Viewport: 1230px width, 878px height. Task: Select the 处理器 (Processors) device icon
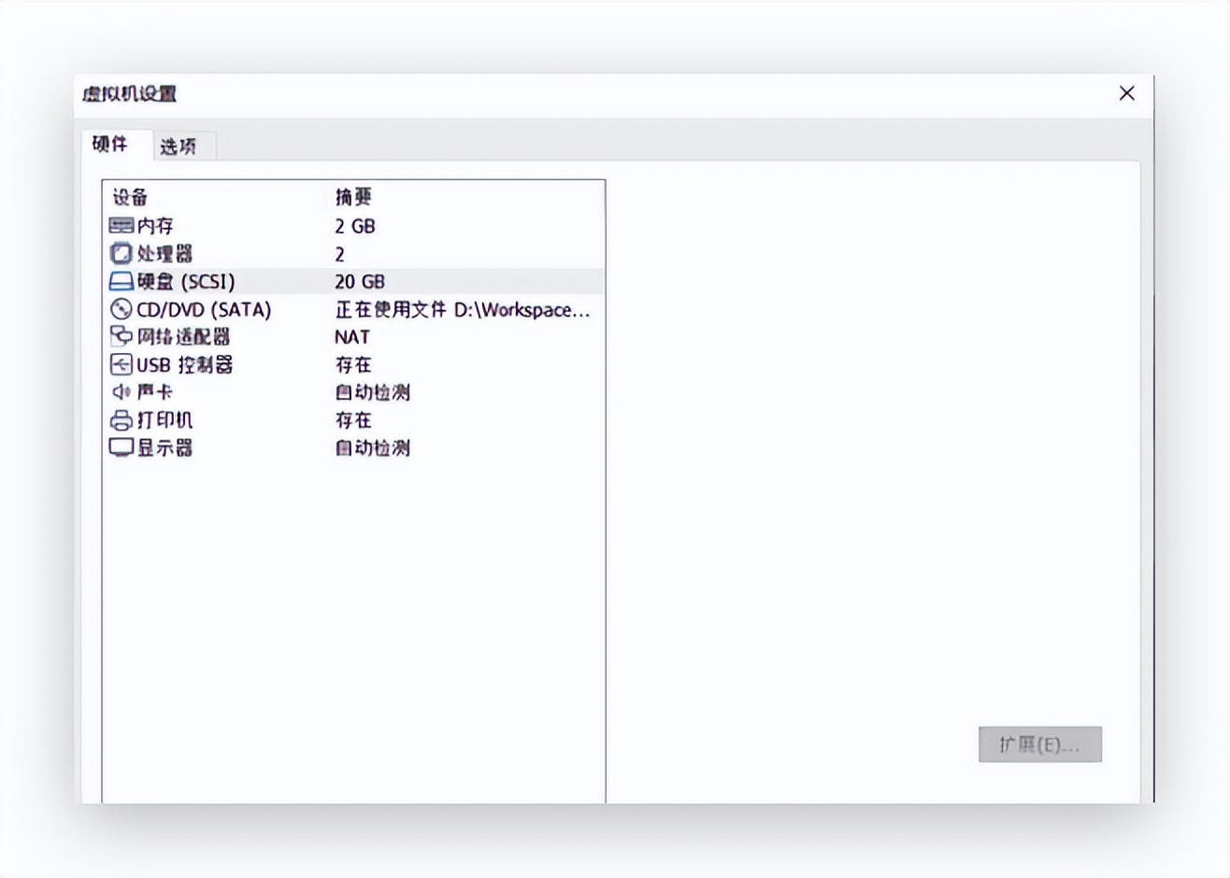click(x=121, y=252)
